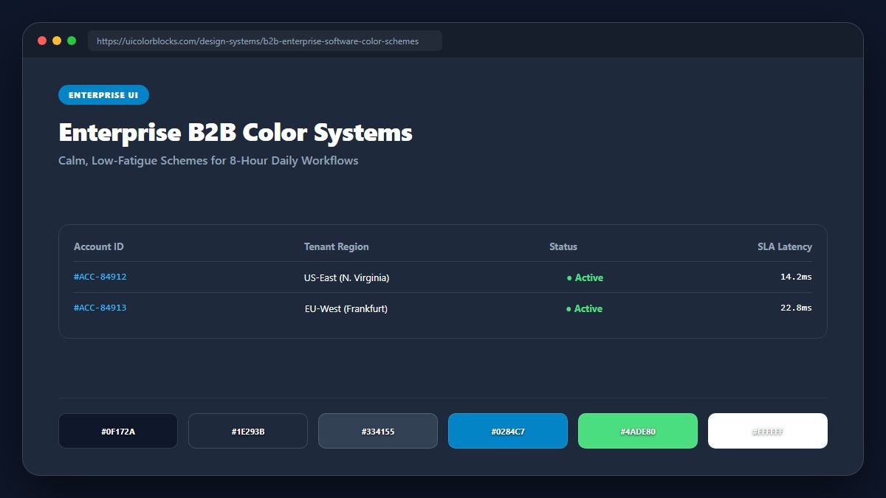The image size is (886, 498).
Task: Click the ENTERPRISE UI badge
Action: pyautogui.click(x=103, y=95)
